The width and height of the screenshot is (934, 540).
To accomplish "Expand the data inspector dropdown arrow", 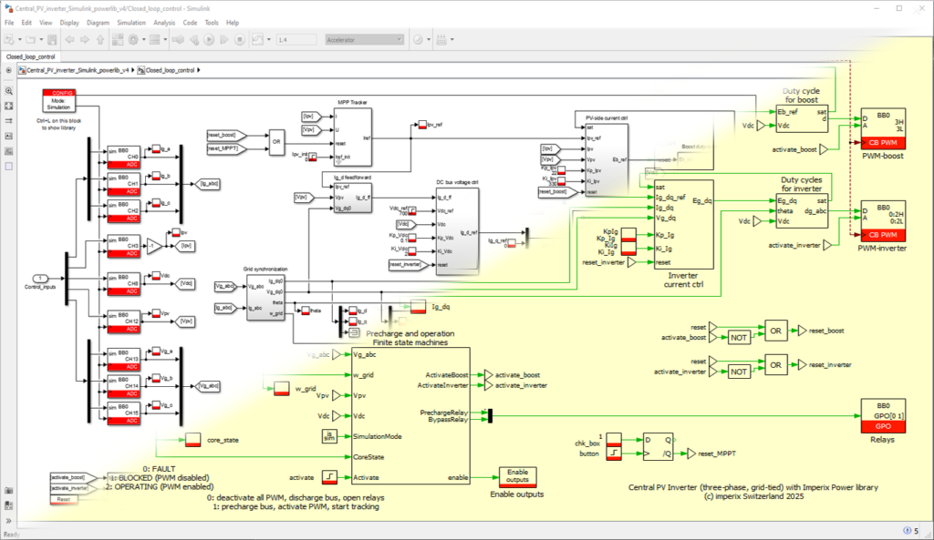I will 267,40.
